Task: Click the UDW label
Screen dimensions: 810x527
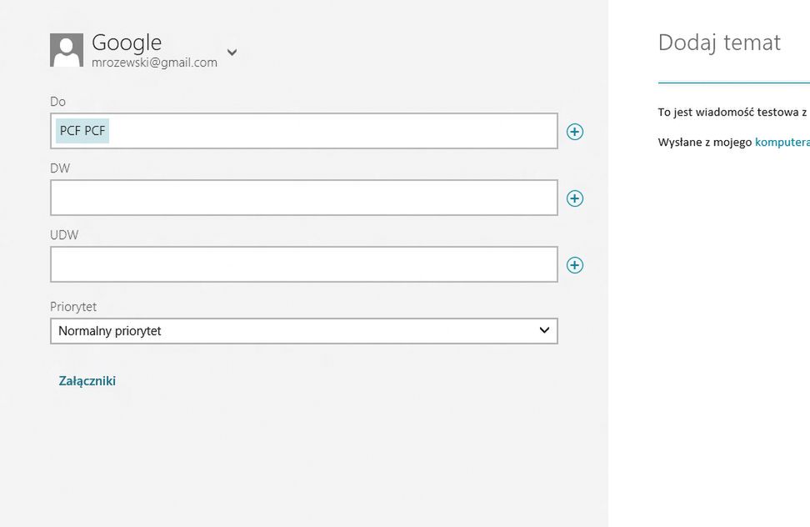Action: coord(64,235)
